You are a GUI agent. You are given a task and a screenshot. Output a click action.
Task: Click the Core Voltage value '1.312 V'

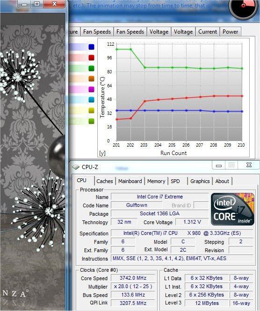click(192, 222)
